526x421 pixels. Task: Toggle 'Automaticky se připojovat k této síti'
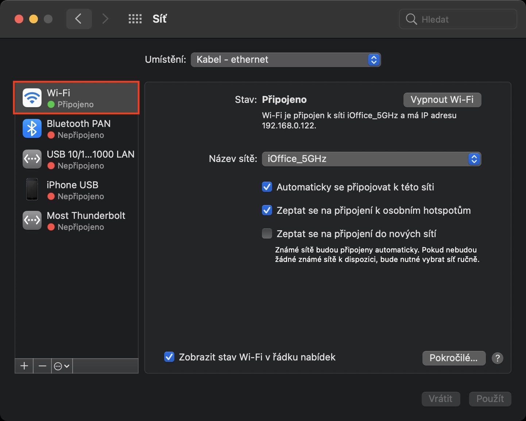[267, 187]
